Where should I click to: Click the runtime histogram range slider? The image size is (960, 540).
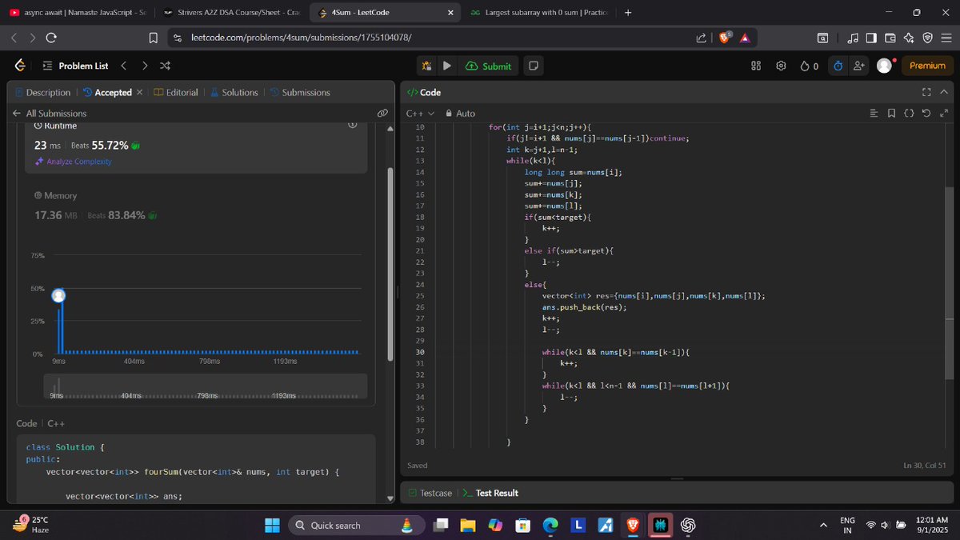click(206, 386)
